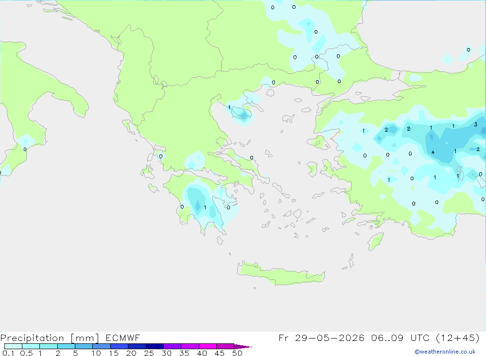This screenshot has width=486, height=356.
Task: Click the '4' precipitation value over Turkey
Action: (x=433, y=152)
